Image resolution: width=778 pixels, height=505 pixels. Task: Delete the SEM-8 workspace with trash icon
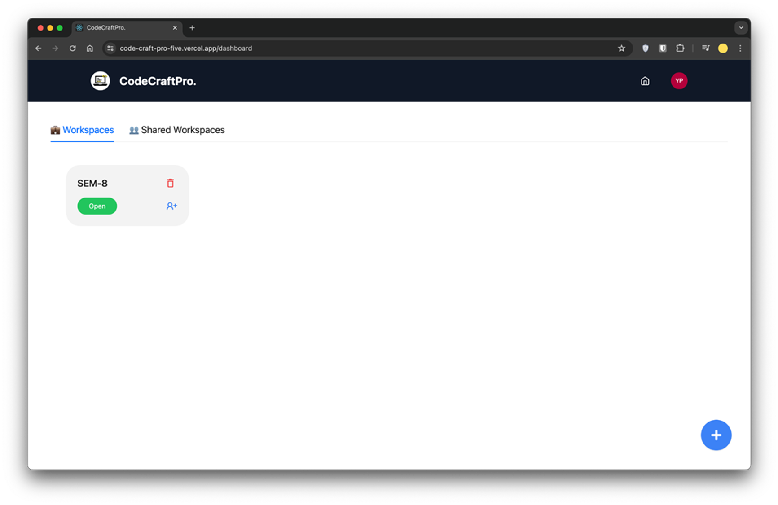tap(170, 183)
